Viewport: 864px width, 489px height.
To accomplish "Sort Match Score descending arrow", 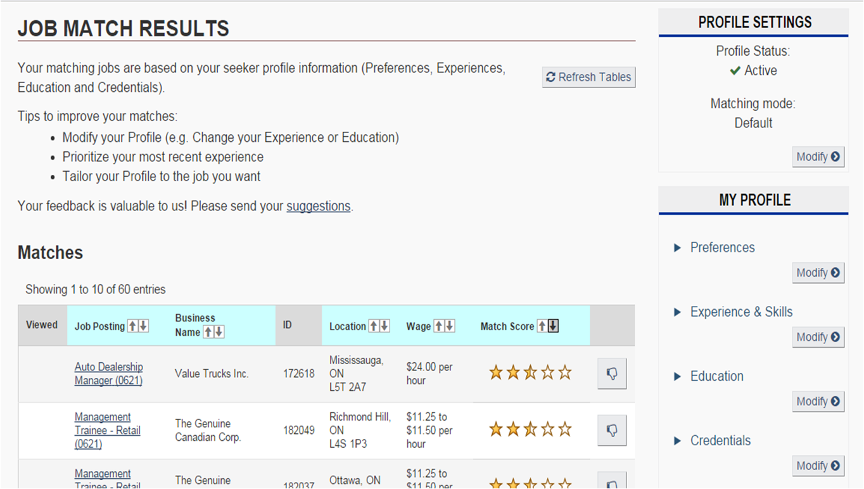I will coord(553,326).
